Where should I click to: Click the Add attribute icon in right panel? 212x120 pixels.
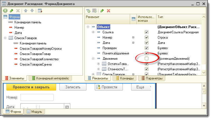point(88,11)
